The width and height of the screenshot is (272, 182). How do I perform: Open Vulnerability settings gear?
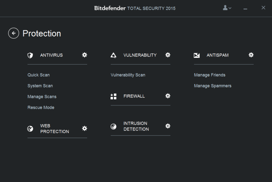pyautogui.click(x=168, y=55)
